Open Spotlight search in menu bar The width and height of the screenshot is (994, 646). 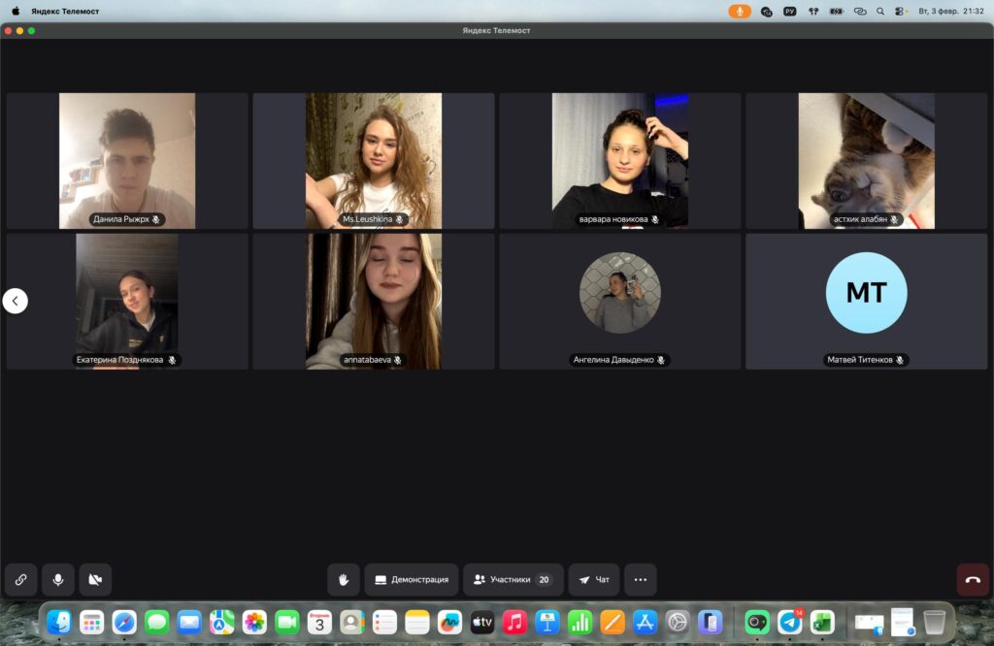(x=880, y=11)
